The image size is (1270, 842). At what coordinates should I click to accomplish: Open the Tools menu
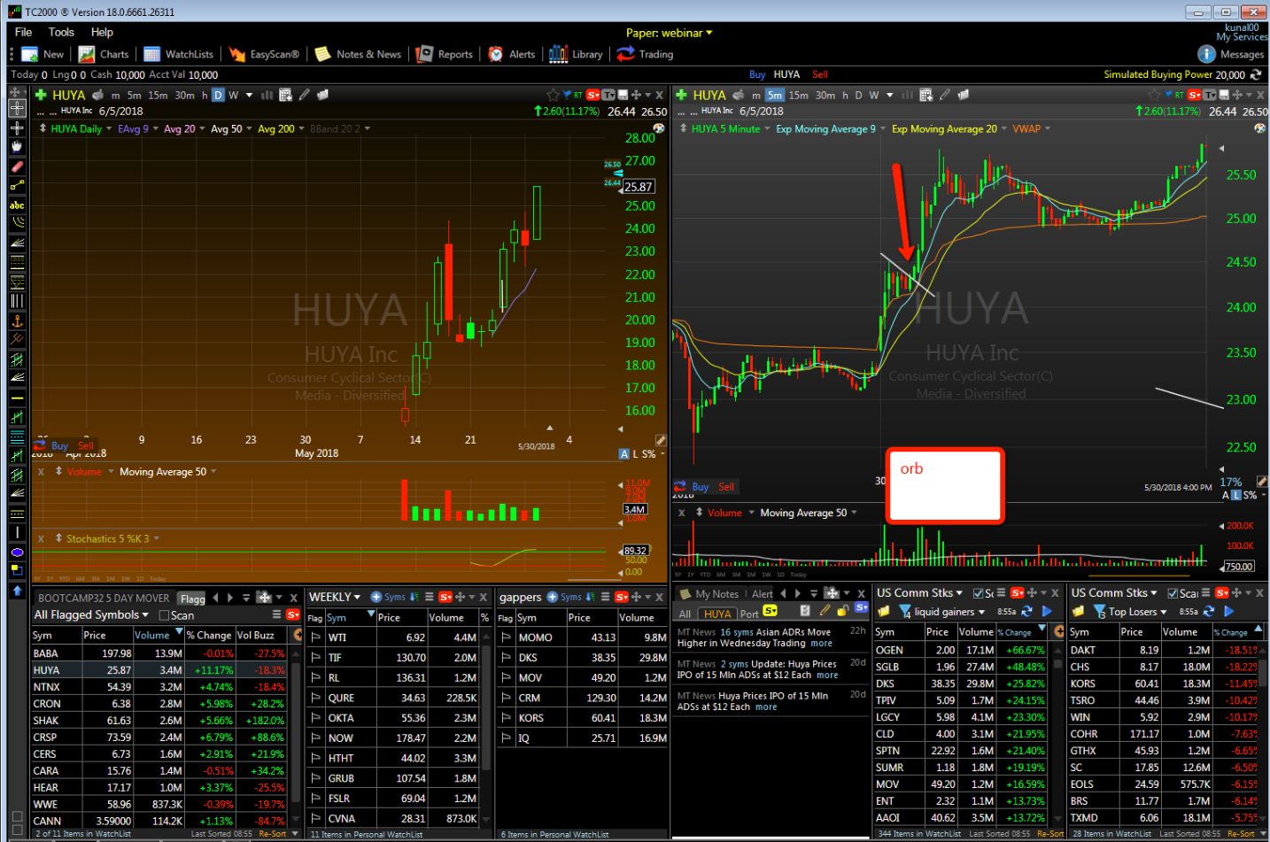(x=61, y=32)
